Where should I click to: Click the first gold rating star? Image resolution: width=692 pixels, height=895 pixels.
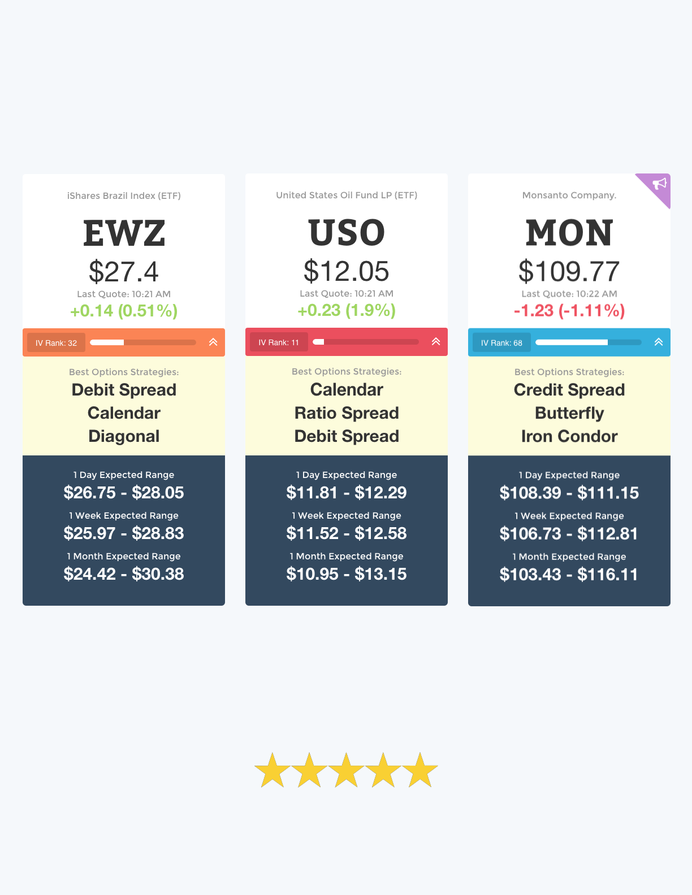(273, 770)
